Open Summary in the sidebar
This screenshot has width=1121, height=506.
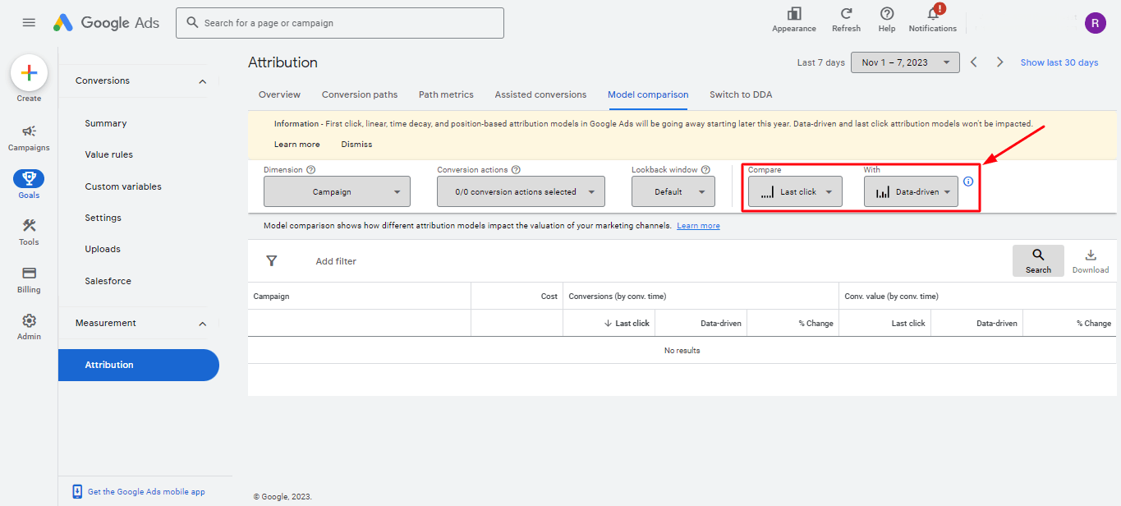pyautogui.click(x=106, y=123)
